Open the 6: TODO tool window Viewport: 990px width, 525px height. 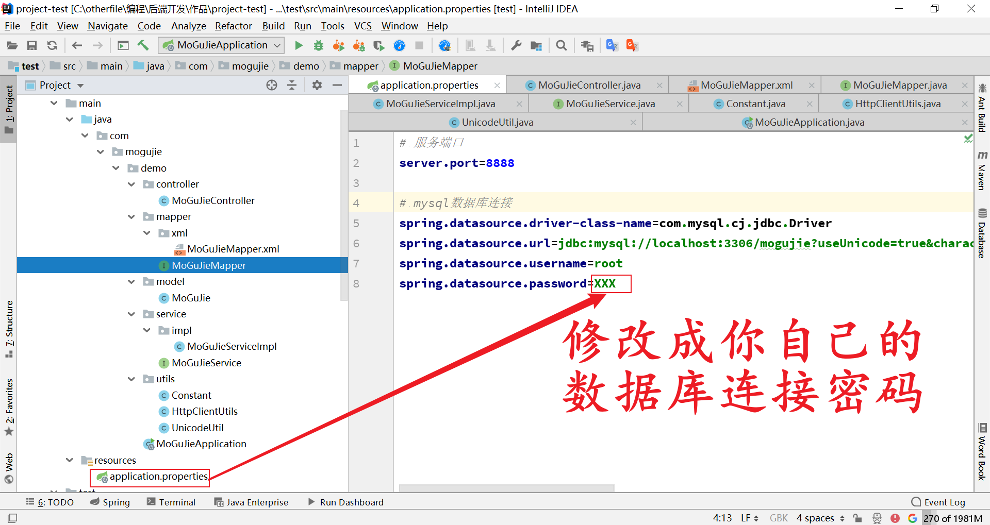click(x=50, y=502)
